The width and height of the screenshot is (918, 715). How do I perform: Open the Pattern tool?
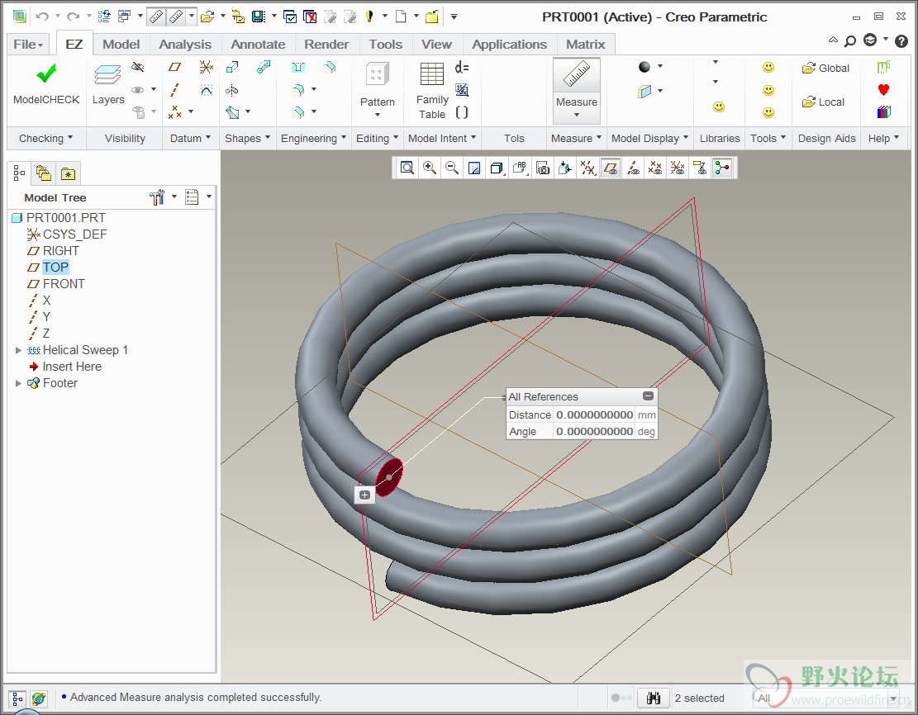pos(377,88)
